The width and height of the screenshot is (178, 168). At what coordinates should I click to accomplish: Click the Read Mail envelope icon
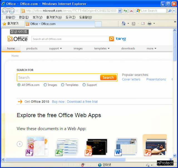click(x=143, y=23)
